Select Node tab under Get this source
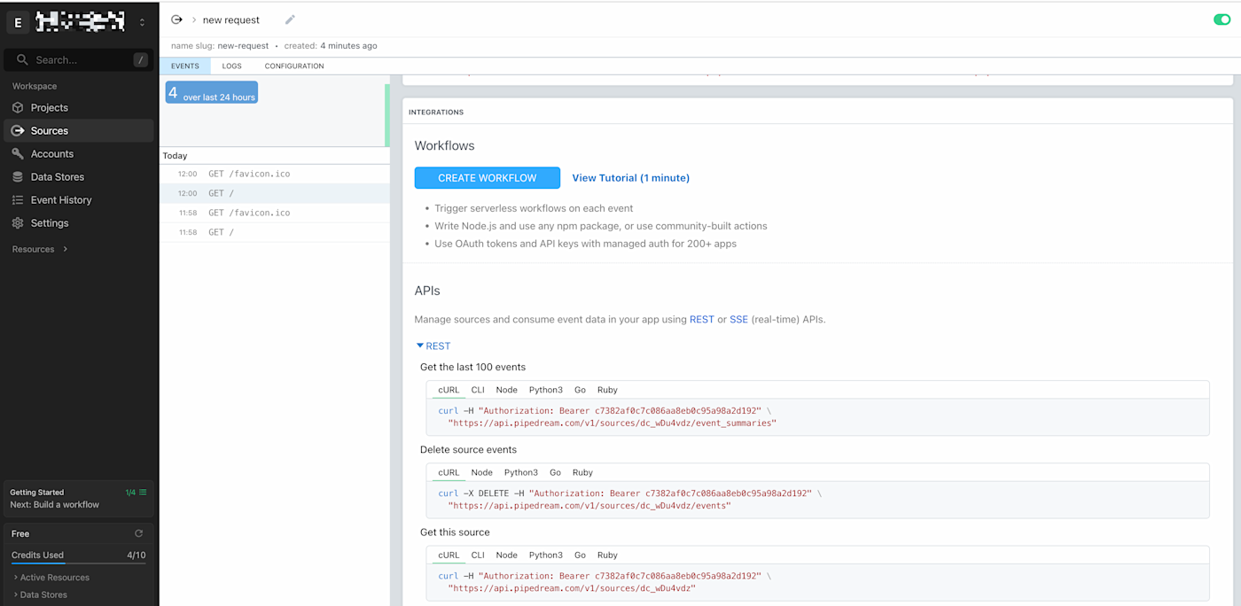 [x=507, y=555]
